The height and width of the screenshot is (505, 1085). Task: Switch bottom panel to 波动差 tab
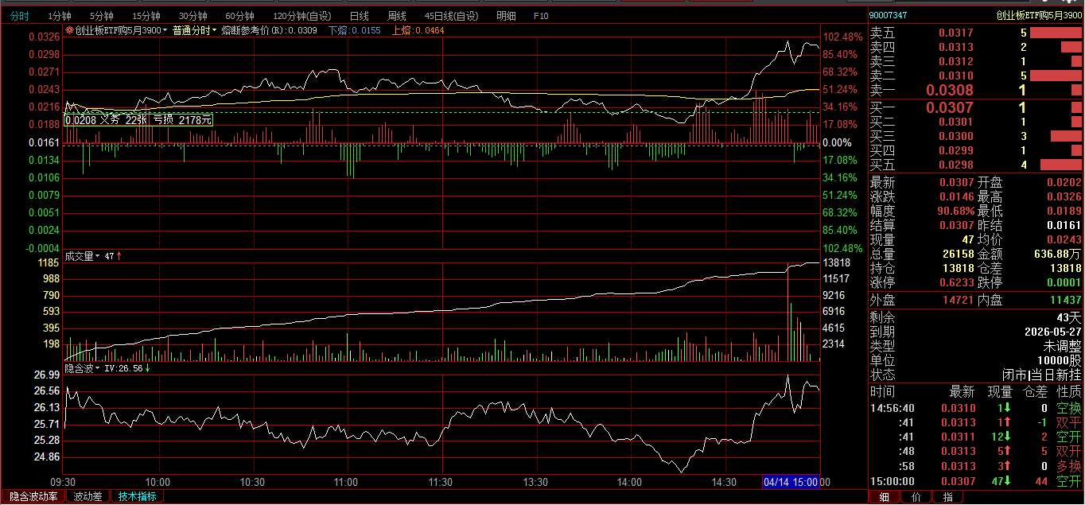pyautogui.click(x=87, y=496)
